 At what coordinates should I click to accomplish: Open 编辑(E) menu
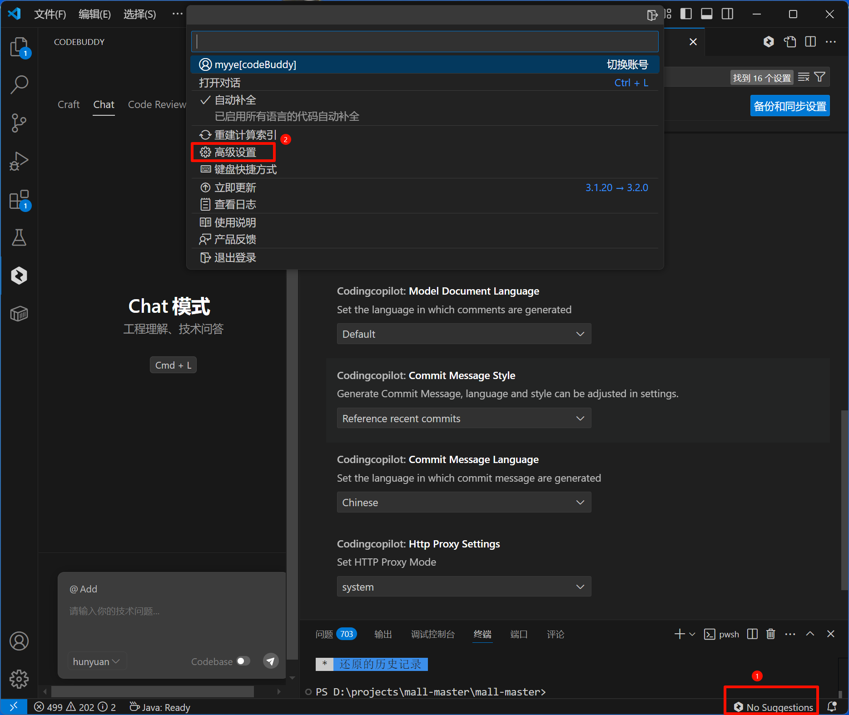click(94, 14)
